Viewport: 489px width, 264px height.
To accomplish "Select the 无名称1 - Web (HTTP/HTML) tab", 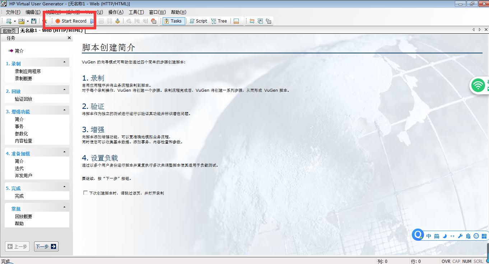I will click(51, 30).
